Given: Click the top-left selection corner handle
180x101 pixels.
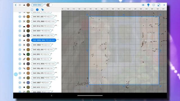Looking at the screenshot, I should point(87,15).
